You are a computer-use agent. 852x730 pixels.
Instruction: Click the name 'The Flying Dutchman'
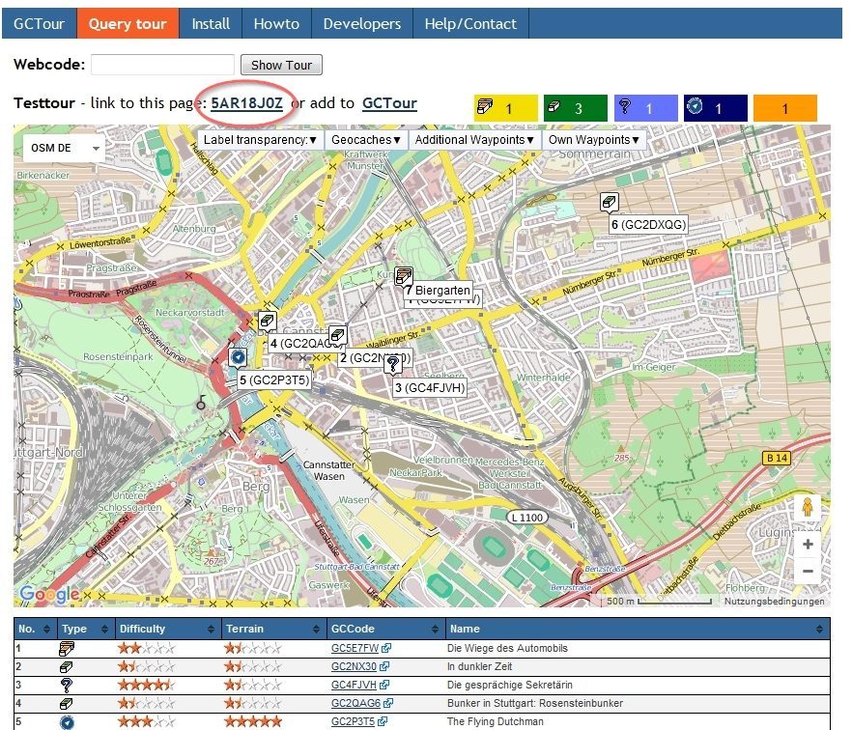[495, 722]
